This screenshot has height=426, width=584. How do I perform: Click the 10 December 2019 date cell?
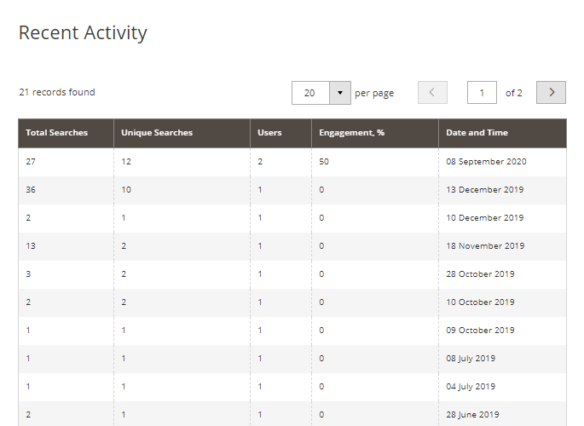click(x=485, y=218)
